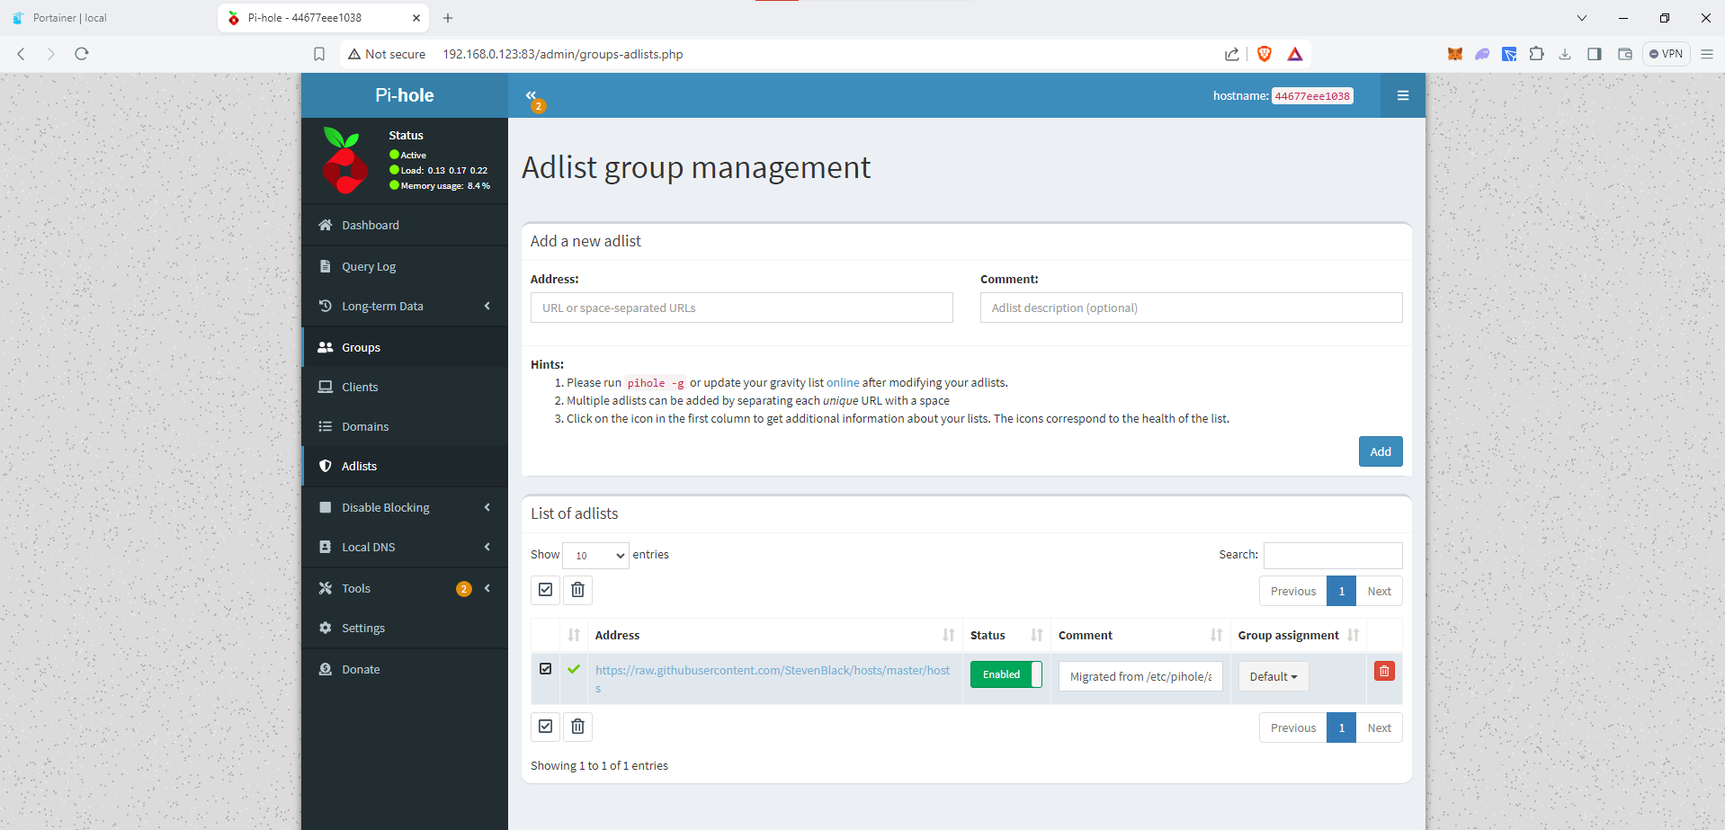Viewport: 1725px width, 830px height.
Task: Expand the Local DNS submenu
Action: pyautogui.click(x=405, y=547)
